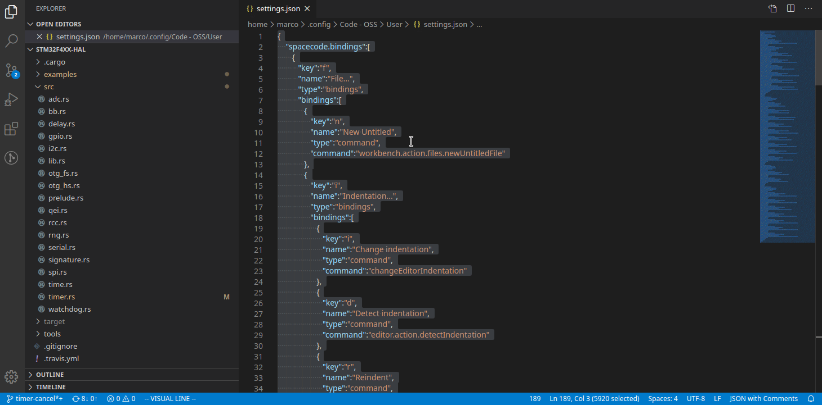Click the sync changes indicator showing 8 down
The width and height of the screenshot is (822, 405).
(84, 398)
